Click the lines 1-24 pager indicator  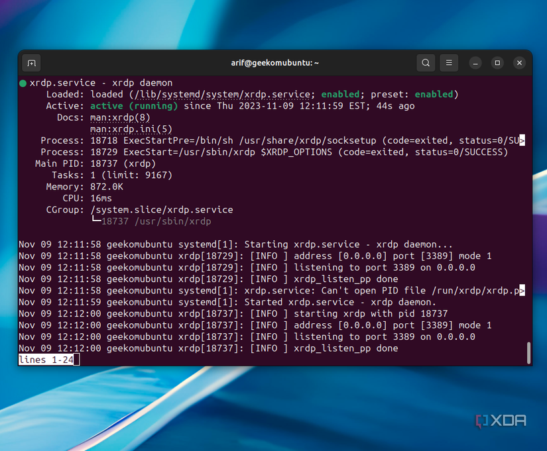point(44,359)
